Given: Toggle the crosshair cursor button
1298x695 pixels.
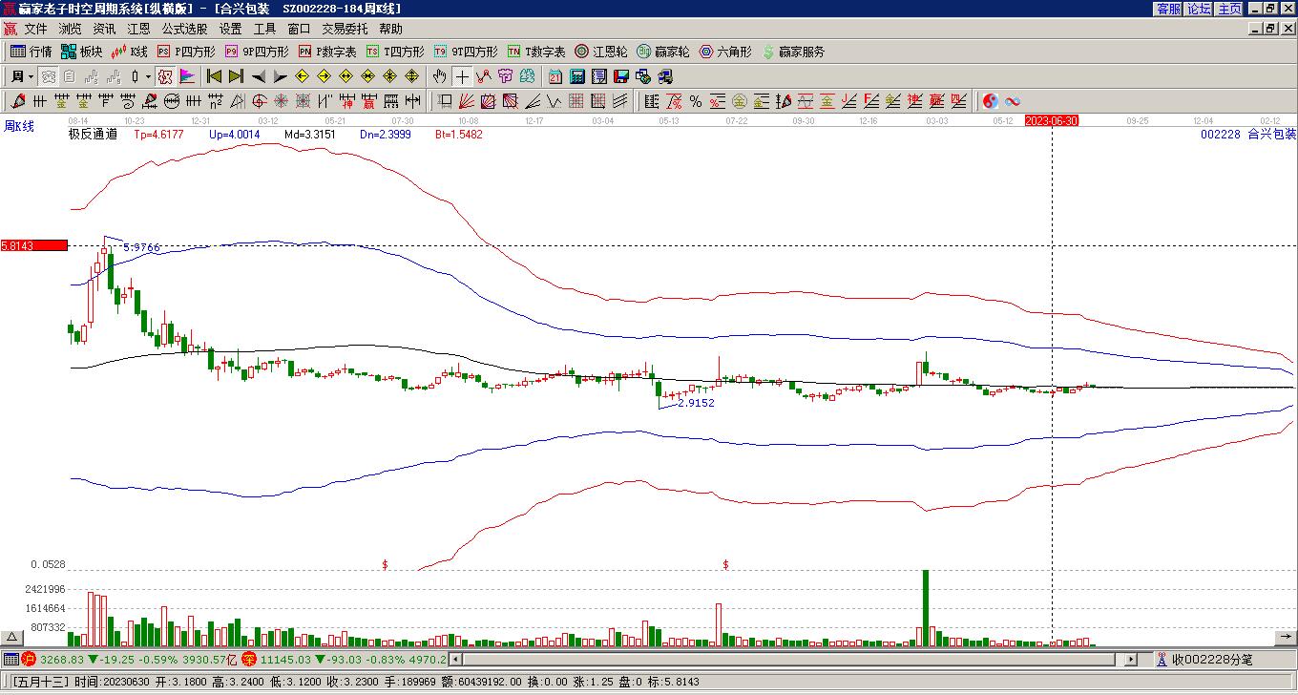Looking at the screenshot, I should (x=462, y=76).
